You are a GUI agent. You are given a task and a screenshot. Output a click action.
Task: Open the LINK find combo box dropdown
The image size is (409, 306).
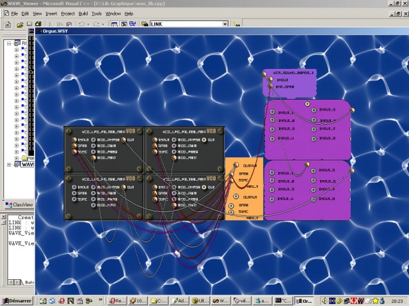[225, 24]
